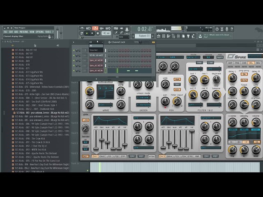263x197 pixels.
Task: Click the speaker icon in browser header
Action: (58, 46)
